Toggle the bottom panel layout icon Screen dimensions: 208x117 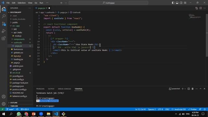click(177, 3)
